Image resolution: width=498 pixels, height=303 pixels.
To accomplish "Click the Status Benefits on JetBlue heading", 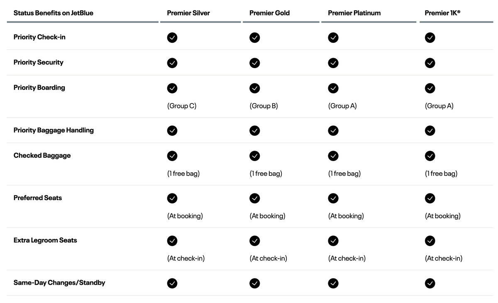I will pyautogui.click(x=53, y=13).
